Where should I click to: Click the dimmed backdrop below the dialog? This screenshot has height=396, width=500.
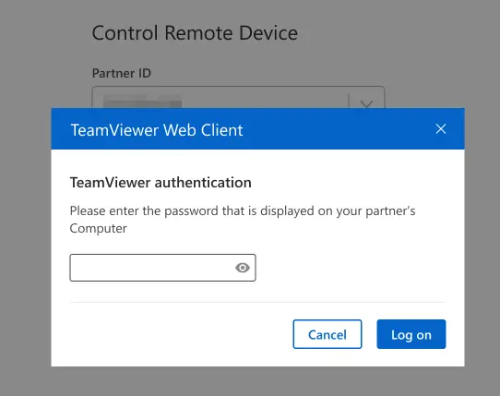pyautogui.click(x=257, y=381)
